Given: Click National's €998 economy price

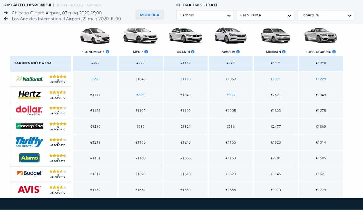Looking at the screenshot, I should coord(95,79).
